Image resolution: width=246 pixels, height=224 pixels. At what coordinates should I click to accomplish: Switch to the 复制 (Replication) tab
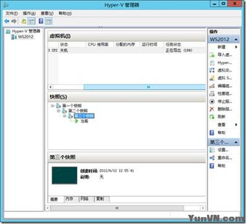(x=102, y=199)
